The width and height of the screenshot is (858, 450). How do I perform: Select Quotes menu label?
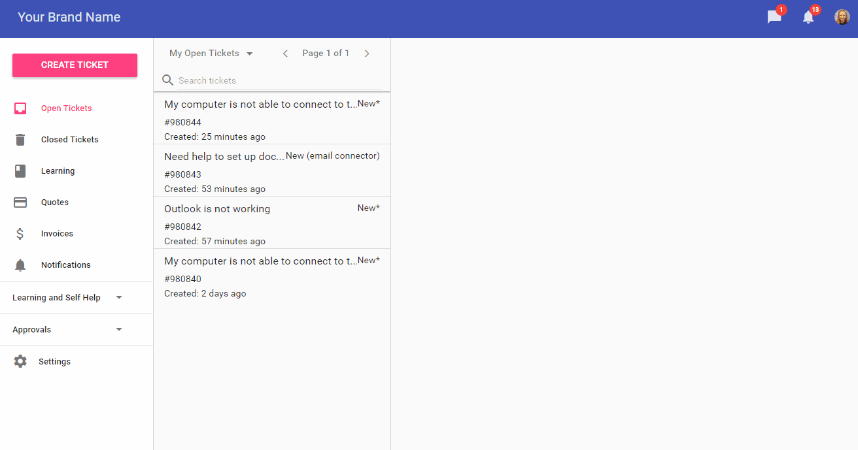point(55,202)
